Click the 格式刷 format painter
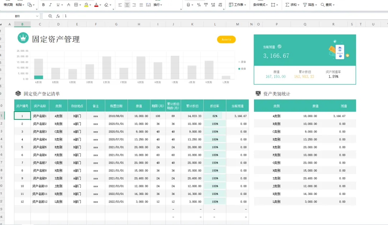 click(x=8, y=5)
